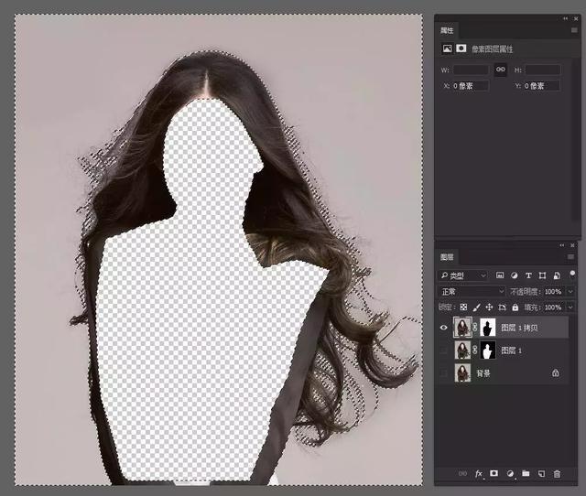Toggle link between width and height

tap(501, 70)
